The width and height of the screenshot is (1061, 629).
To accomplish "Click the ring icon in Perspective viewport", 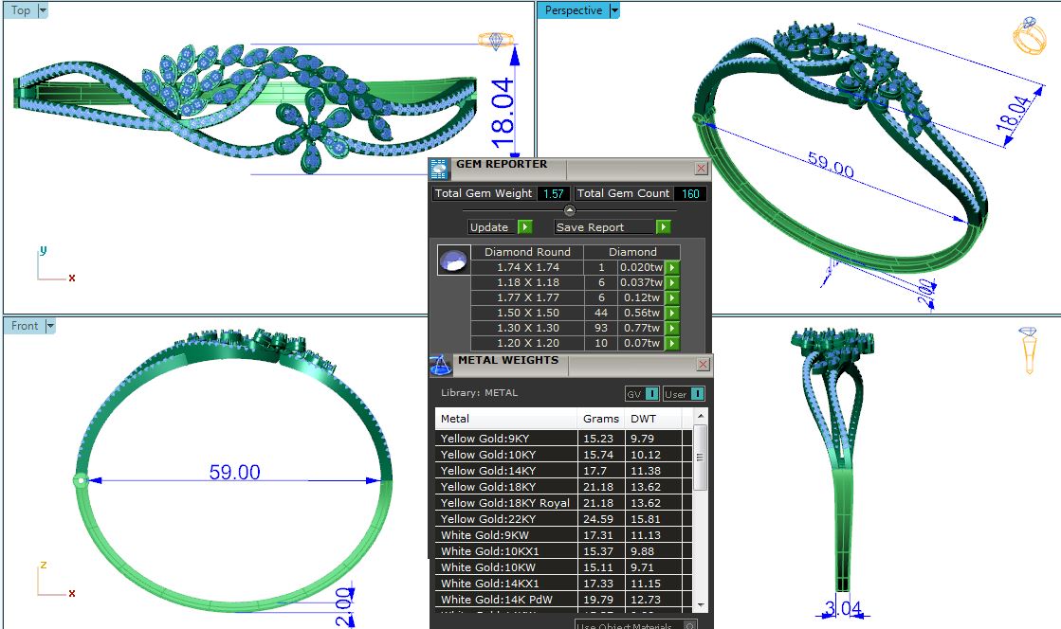I will pyautogui.click(x=1029, y=36).
